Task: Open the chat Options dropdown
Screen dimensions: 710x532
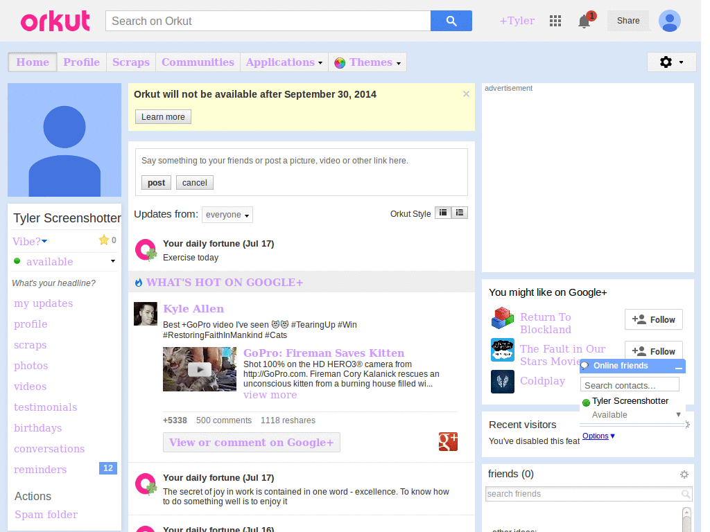Action: tap(598, 436)
